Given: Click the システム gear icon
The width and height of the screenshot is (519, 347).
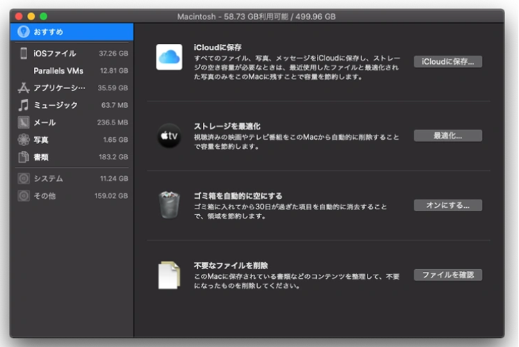Looking at the screenshot, I should click(24, 178).
